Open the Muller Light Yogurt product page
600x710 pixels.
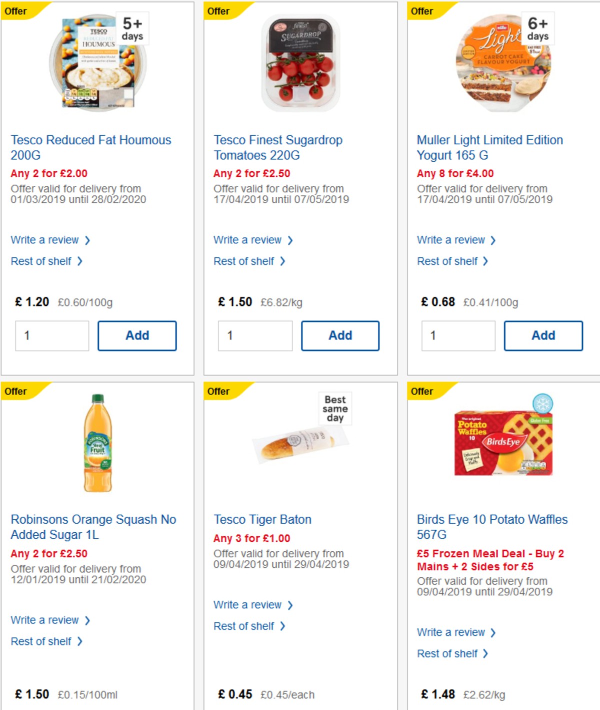(x=489, y=148)
